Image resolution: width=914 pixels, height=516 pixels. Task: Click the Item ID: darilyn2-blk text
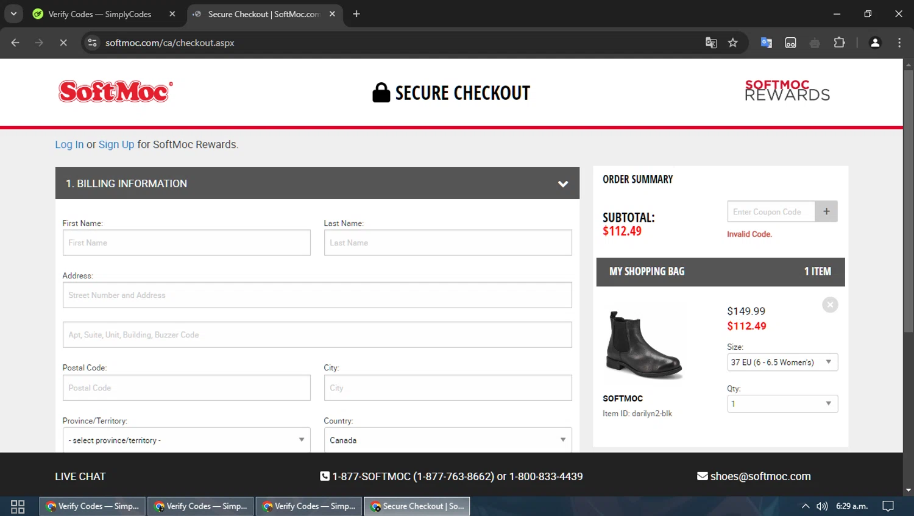coord(637,413)
